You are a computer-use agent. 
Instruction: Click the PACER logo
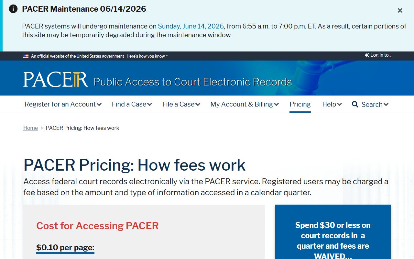[x=55, y=79]
